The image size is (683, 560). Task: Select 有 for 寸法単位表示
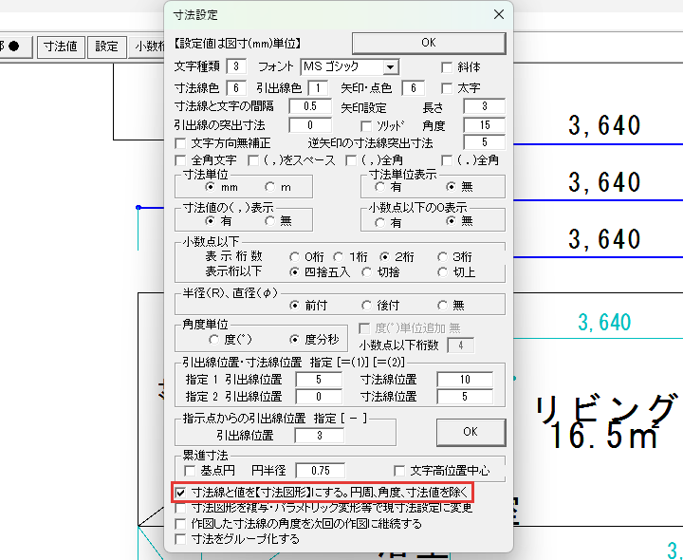(x=379, y=187)
